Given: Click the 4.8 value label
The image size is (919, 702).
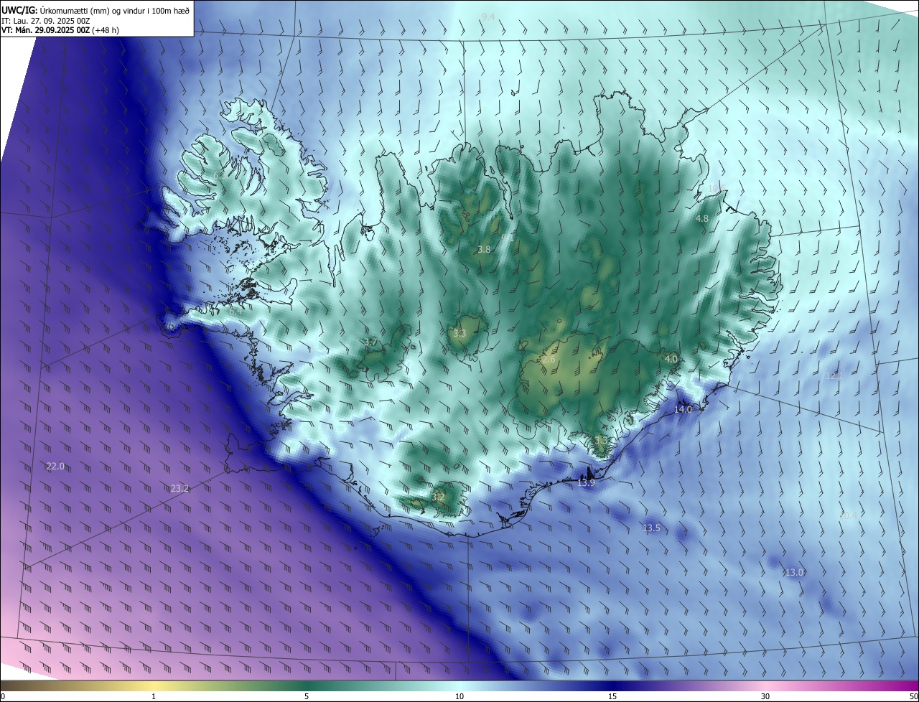Looking at the screenshot, I should [702, 218].
